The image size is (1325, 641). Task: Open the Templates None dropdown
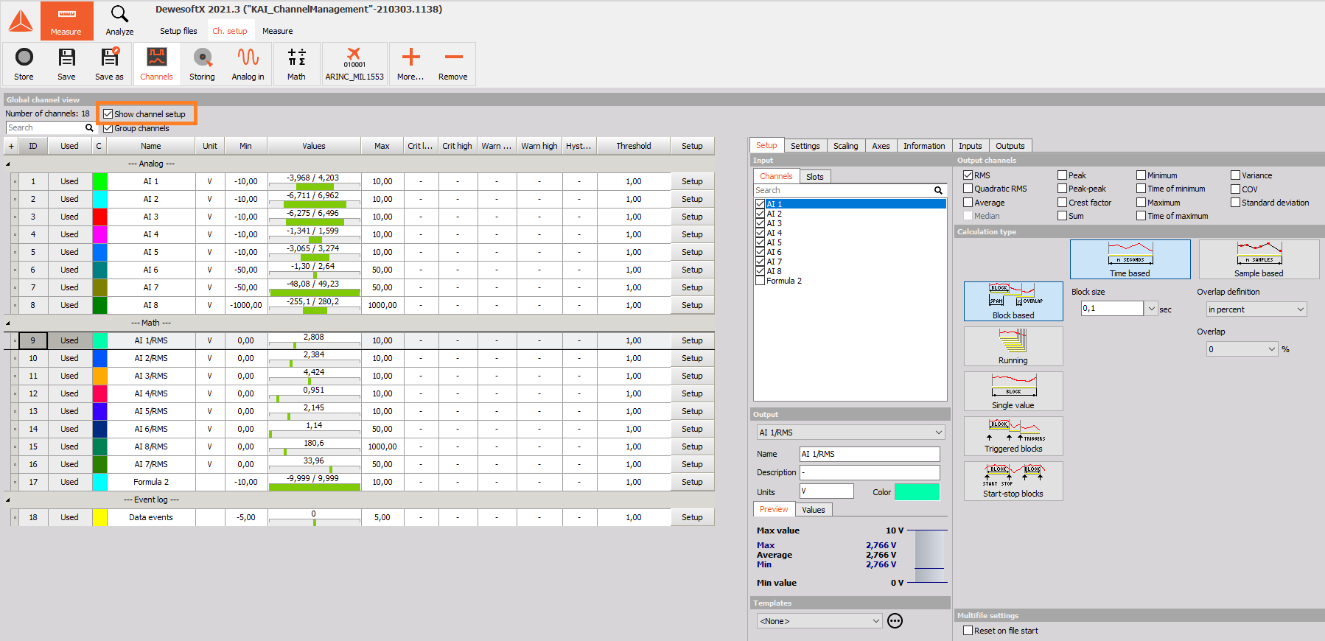tap(819, 621)
